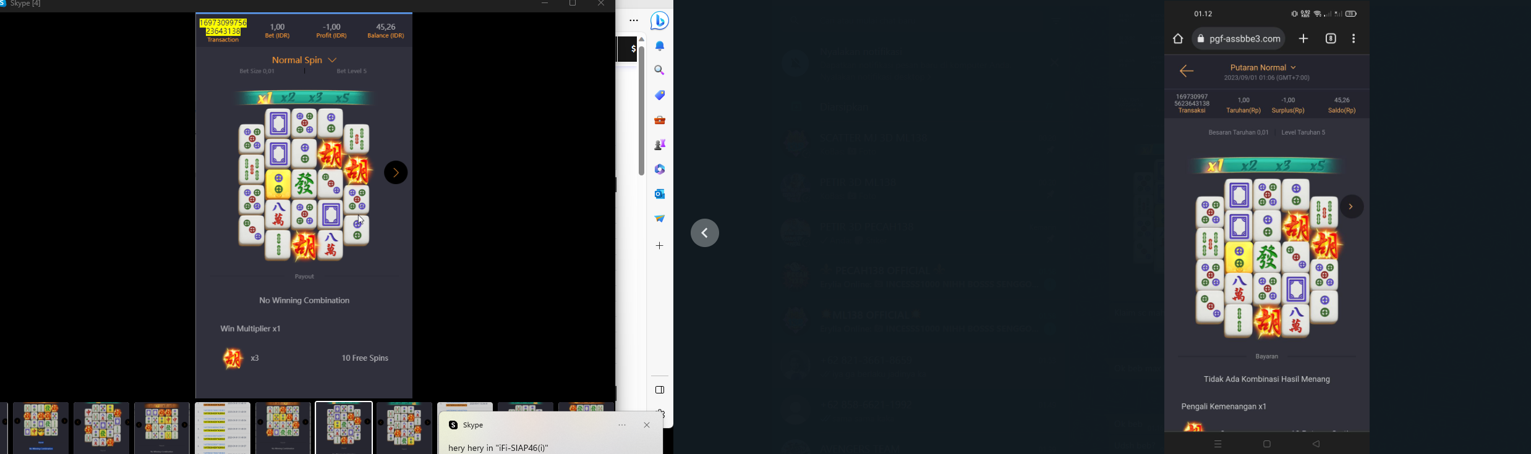Open Bing Chat icon in Edge sidebar
Viewport: 1531px width, 454px height.
pos(660,21)
